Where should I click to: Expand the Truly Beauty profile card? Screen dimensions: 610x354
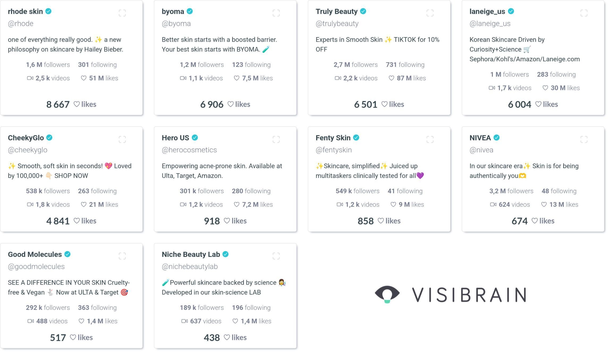point(430,13)
